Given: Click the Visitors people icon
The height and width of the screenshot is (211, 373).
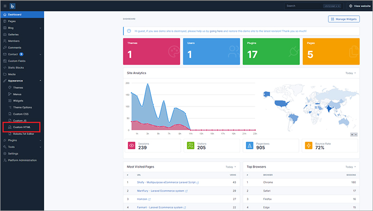Looking at the screenshot, I should click(x=189, y=145).
